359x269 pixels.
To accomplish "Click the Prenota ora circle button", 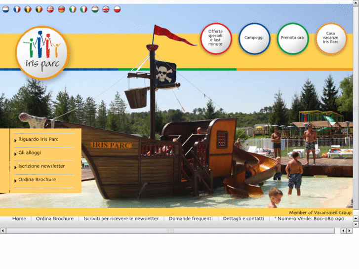I will 293,38.
